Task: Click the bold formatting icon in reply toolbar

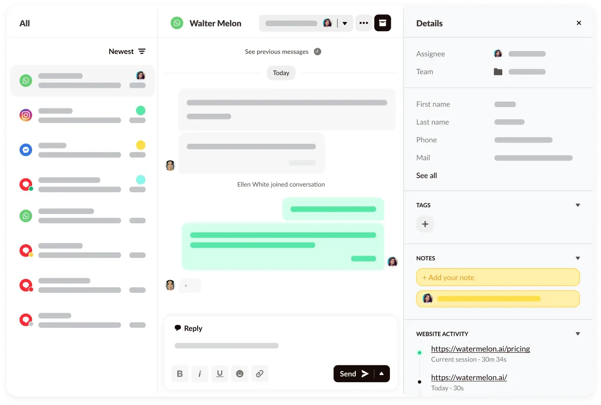Action: (179, 373)
